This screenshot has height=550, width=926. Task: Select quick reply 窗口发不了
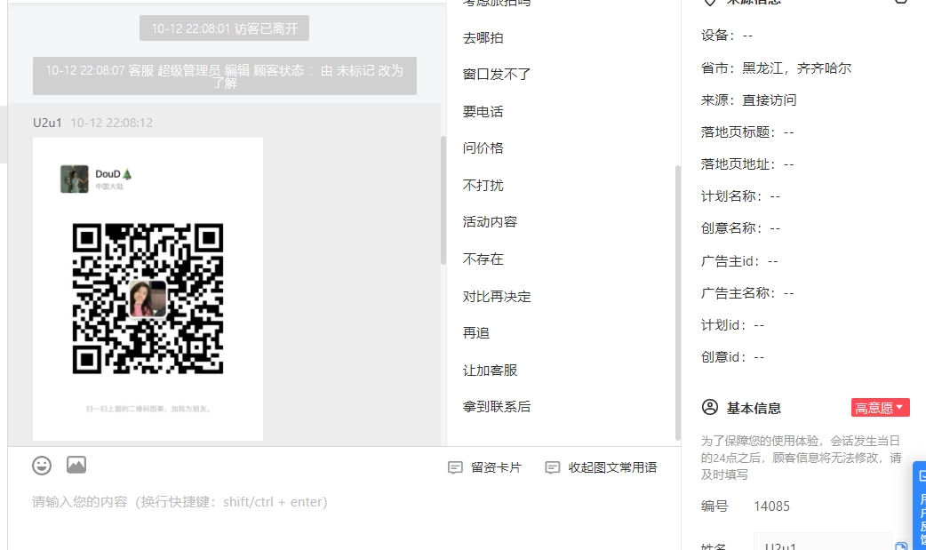(x=497, y=75)
